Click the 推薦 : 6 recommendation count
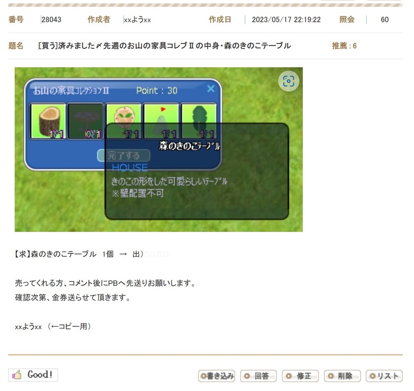 [x=344, y=46]
